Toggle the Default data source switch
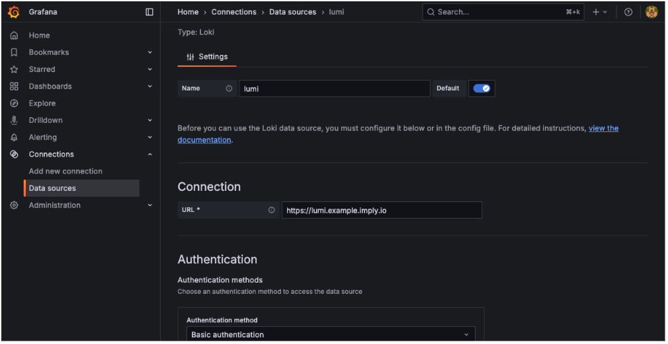Screen dimensions: 668x344 pos(482,88)
